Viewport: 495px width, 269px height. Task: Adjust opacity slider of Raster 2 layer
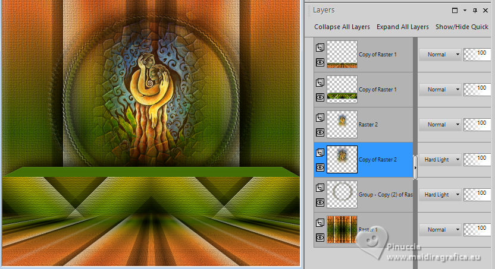pos(477,125)
